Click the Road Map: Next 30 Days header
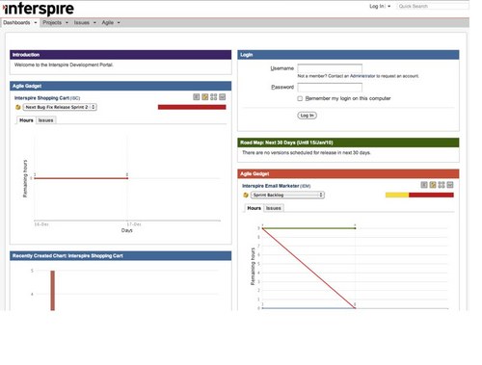Viewport: 482px width, 365px height. coord(348,143)
